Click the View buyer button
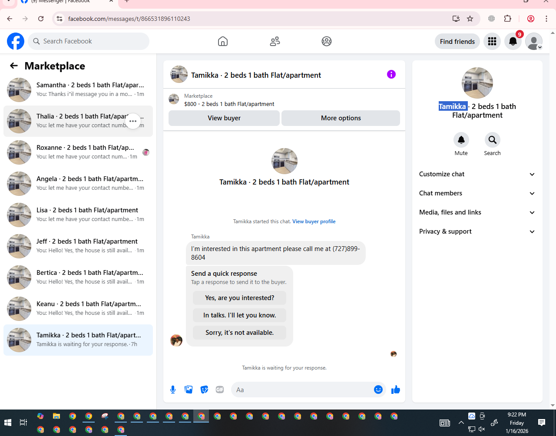 pos(224,118)
